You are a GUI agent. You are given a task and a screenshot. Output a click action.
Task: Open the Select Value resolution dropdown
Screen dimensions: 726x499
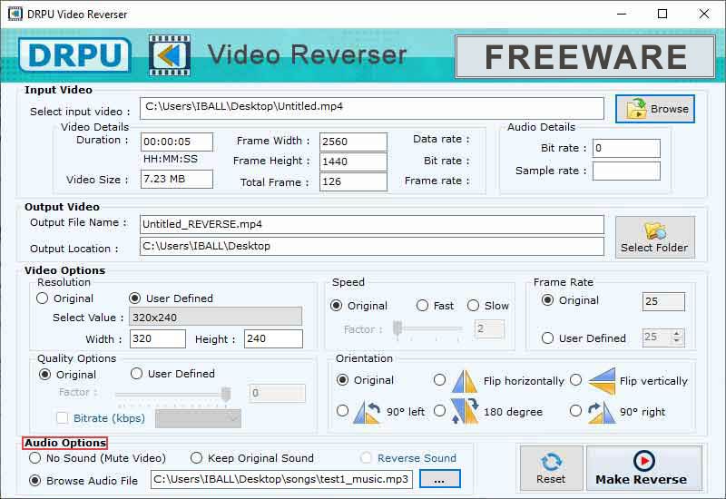pyautogui.click(x=215, y=317)
